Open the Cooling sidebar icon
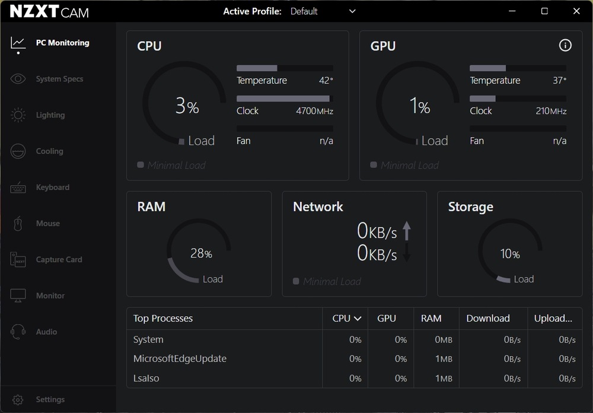This screenshot has width=593, height=413. [18, 151]
